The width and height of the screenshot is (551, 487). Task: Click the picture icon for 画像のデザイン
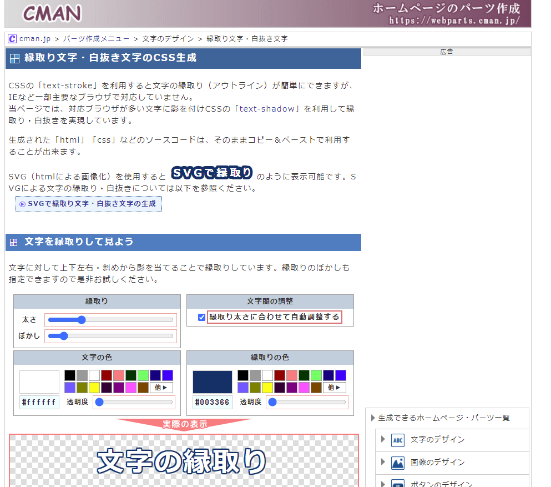[398, 463]
